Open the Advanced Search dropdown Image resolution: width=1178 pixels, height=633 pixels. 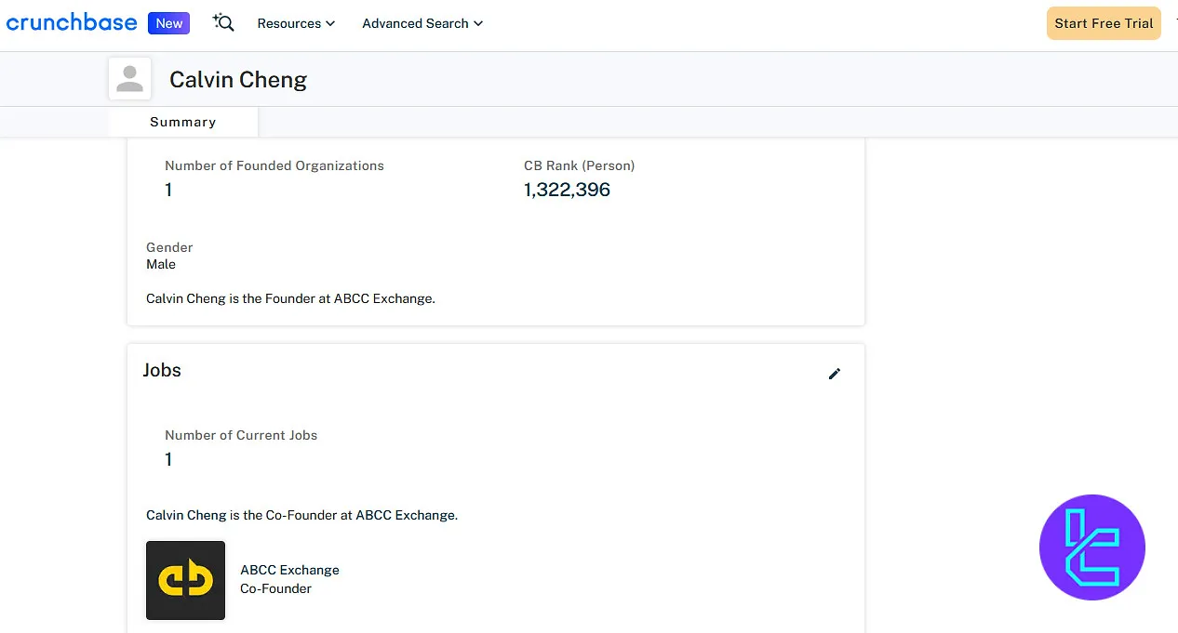(422, 23)
